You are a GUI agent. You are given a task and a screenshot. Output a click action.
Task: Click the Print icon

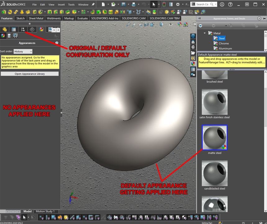pyautogui.click(x=134, y=4)
